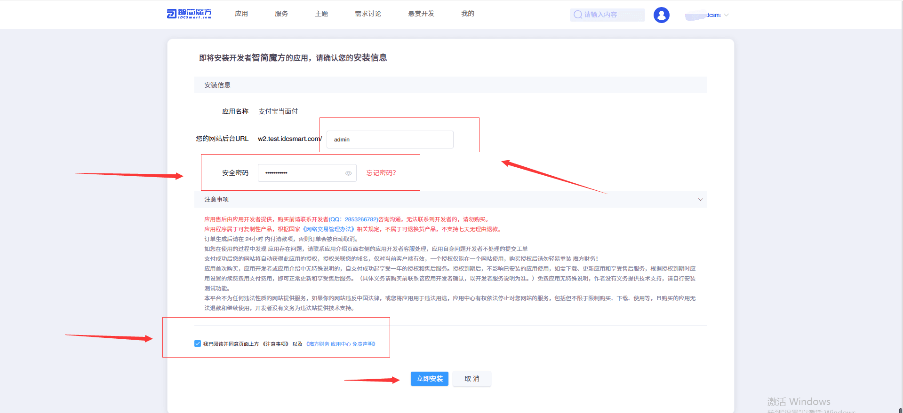Click the 支付宝当面付 app name text
Image resolution: width=903 pixels, height=413 pixels.
(x=278, y=111)
